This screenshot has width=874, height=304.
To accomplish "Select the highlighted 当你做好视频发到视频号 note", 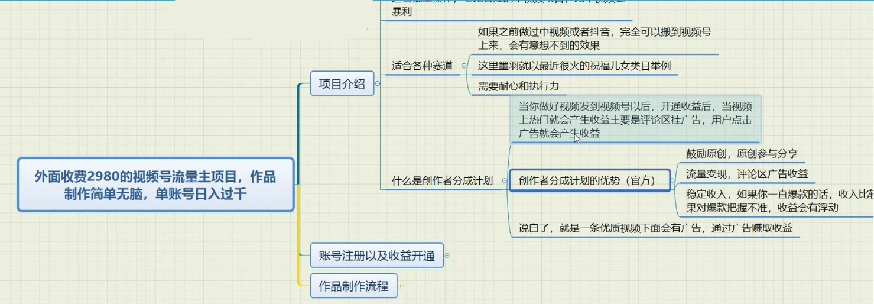I will (635, 120).
